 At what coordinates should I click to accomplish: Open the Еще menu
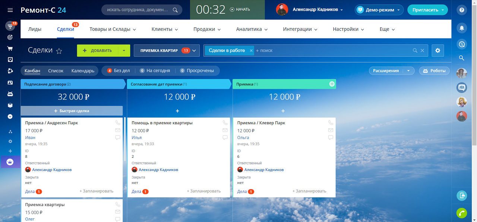coord(387,29)
